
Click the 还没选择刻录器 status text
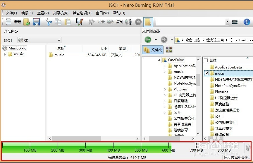pyautogui.click(x=237, y=157)
